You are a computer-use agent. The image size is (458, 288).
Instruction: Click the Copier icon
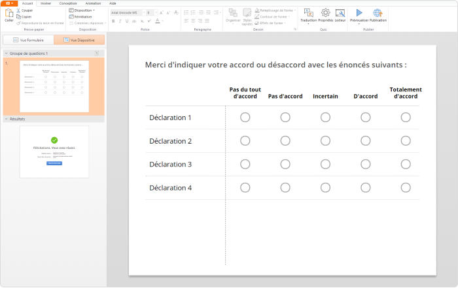coord(18,16)
